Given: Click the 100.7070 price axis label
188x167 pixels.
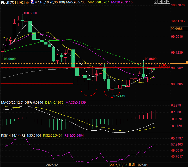Looking at the screenshot, I should pos(178,5).
